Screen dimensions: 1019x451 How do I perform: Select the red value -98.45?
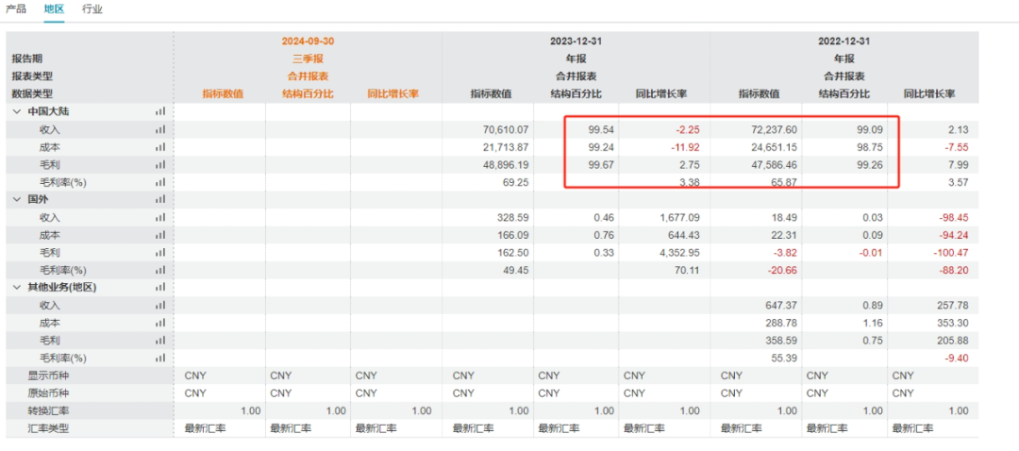coord(952,218)
